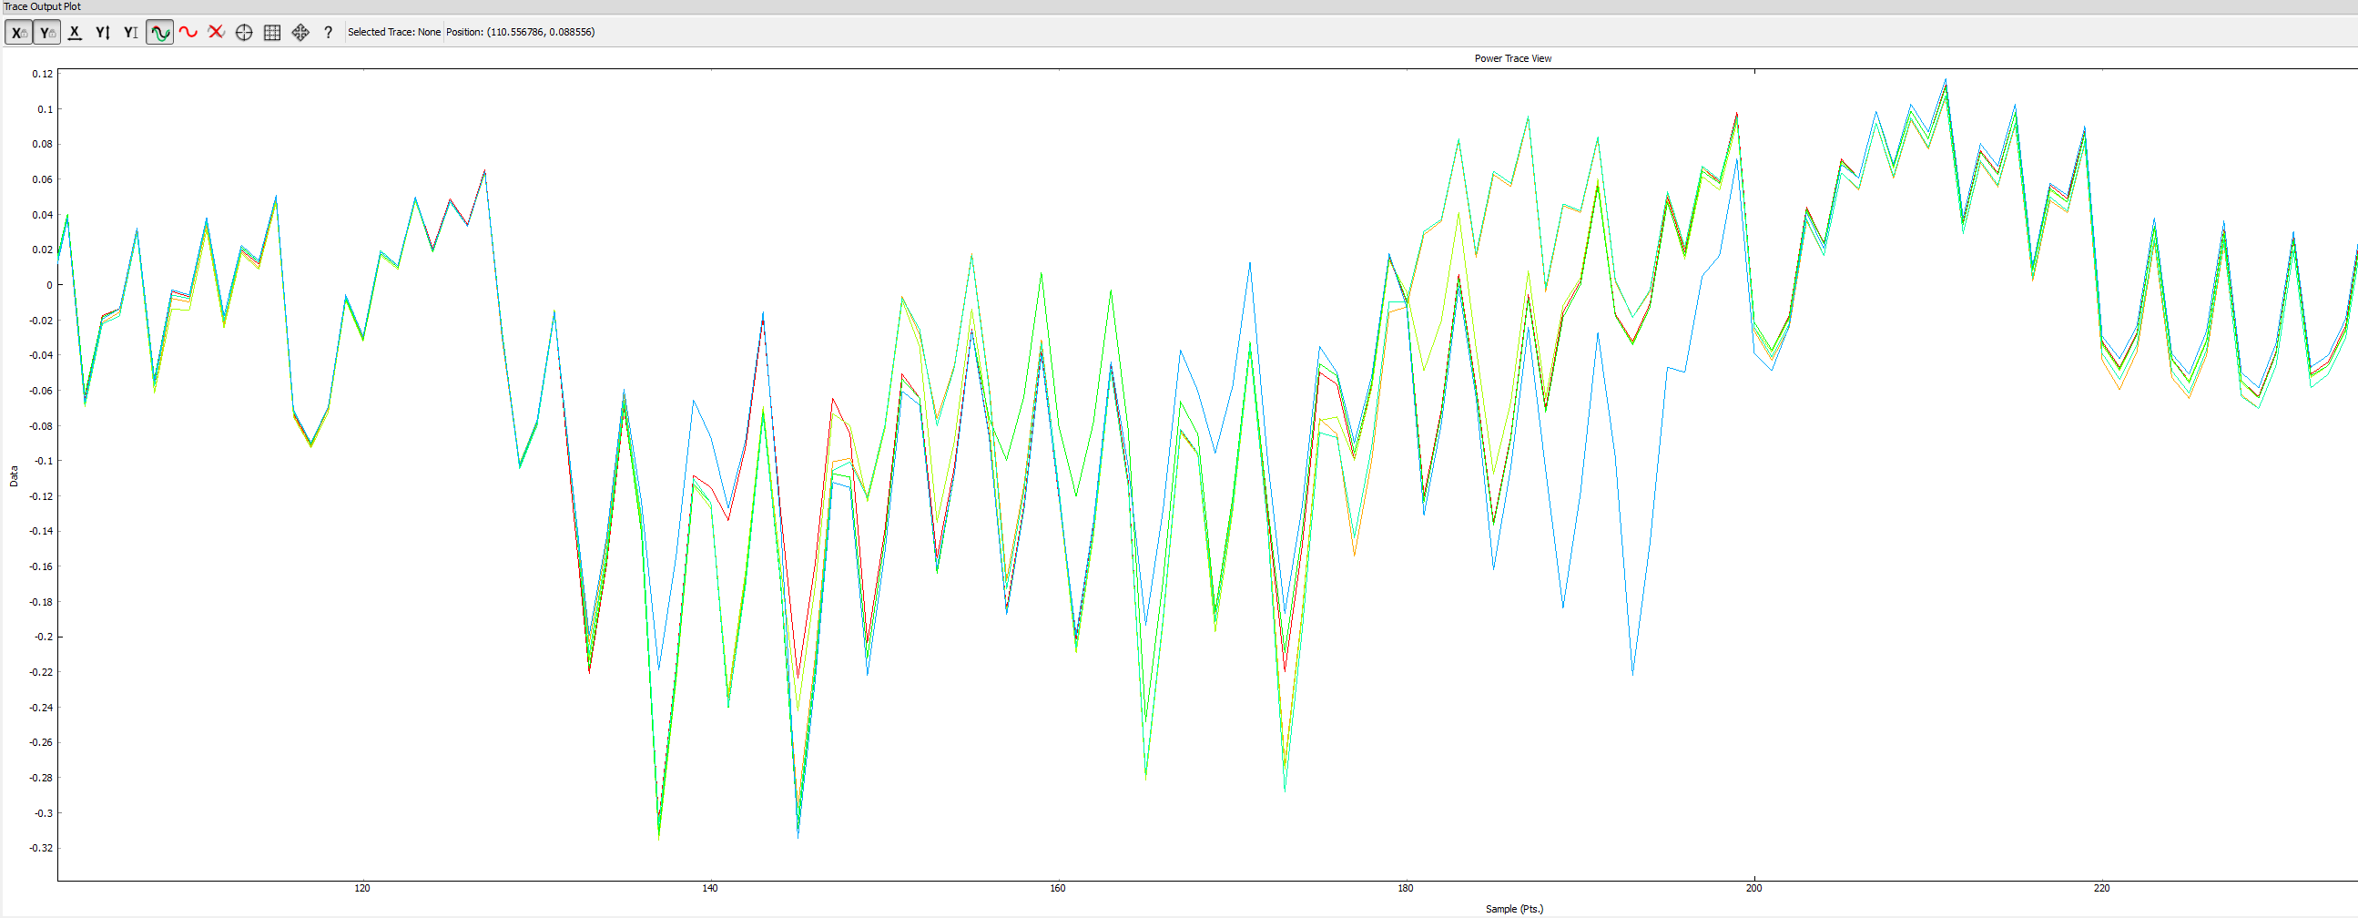
Task: Click the Trace Output Plot title bar
Action: tap(1179, 6)
